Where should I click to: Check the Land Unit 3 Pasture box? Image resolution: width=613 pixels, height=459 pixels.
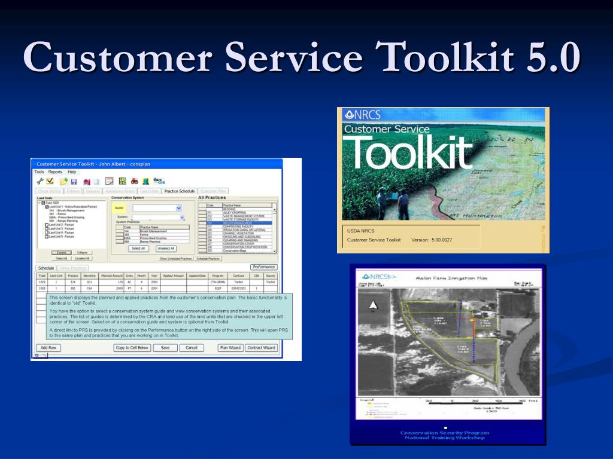tap(47, 229)
